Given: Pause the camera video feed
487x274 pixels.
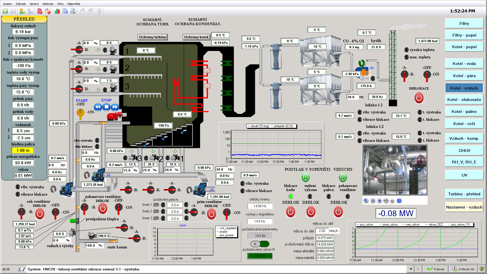Looking at the screenshot, I should coord(373,201).
